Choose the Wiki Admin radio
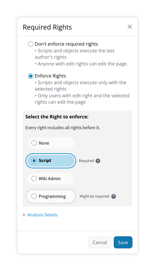 (34, 178)
